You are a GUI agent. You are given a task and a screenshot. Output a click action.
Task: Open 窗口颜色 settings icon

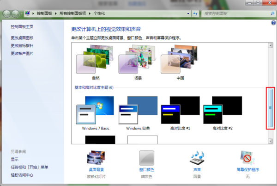click(147, 158)
